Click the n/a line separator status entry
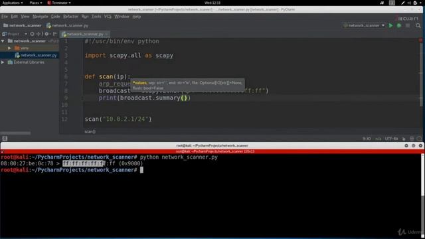This screenshot has height=239, width=425. pos(378,139)
